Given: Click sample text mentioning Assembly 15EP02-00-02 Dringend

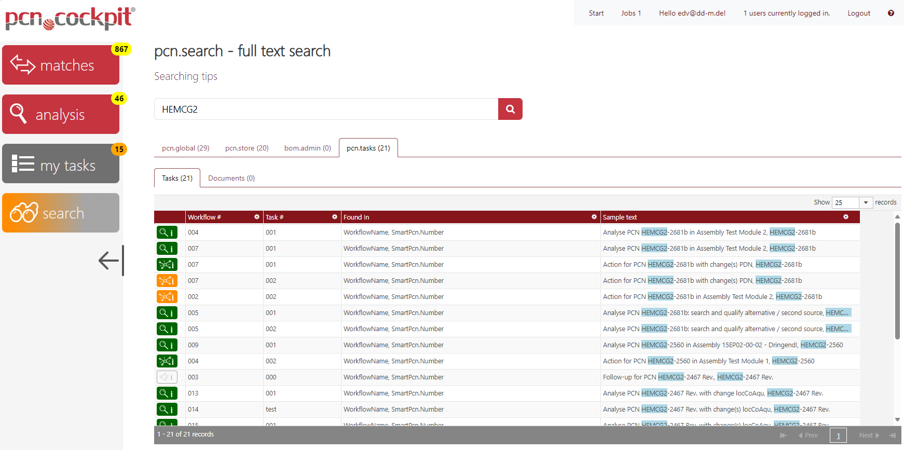Looking at the screenshot, I should 723,345.
